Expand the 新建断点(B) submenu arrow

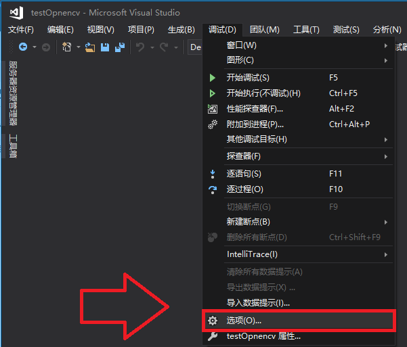coord(386,222)
